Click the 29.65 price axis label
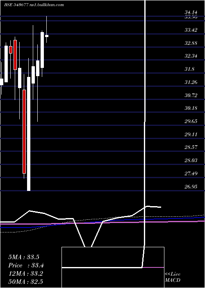This screenshot has width=205, height=288. [191, 121]
